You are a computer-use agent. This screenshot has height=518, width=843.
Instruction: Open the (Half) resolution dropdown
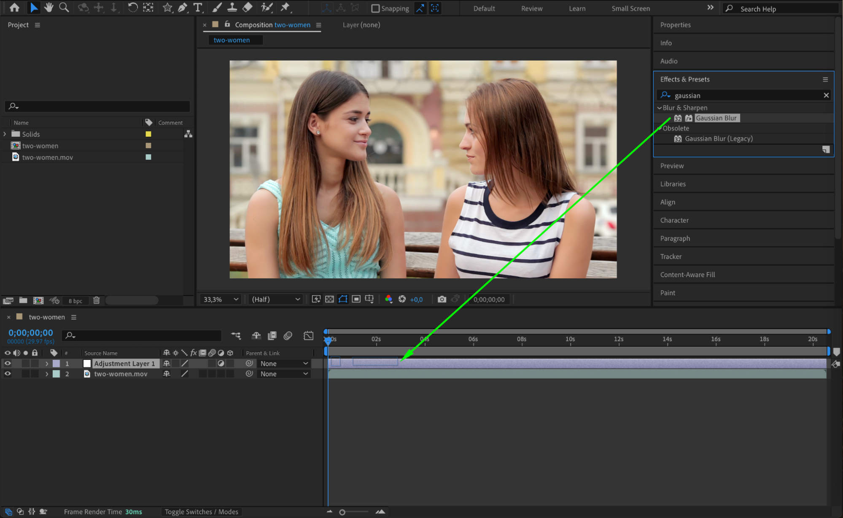click(x=276, y=299)
